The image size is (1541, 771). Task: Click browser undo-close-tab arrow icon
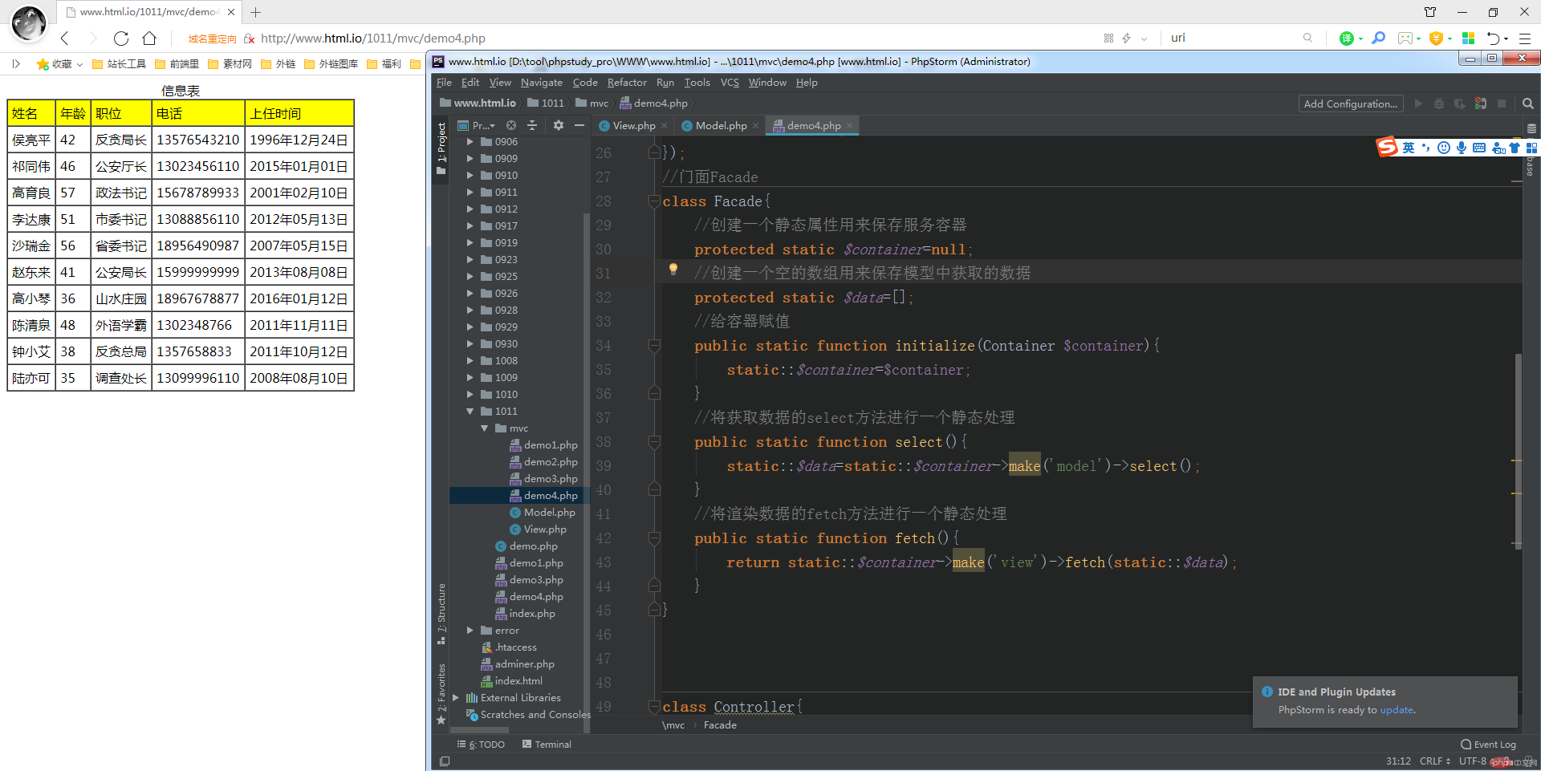click(1493, 38)
